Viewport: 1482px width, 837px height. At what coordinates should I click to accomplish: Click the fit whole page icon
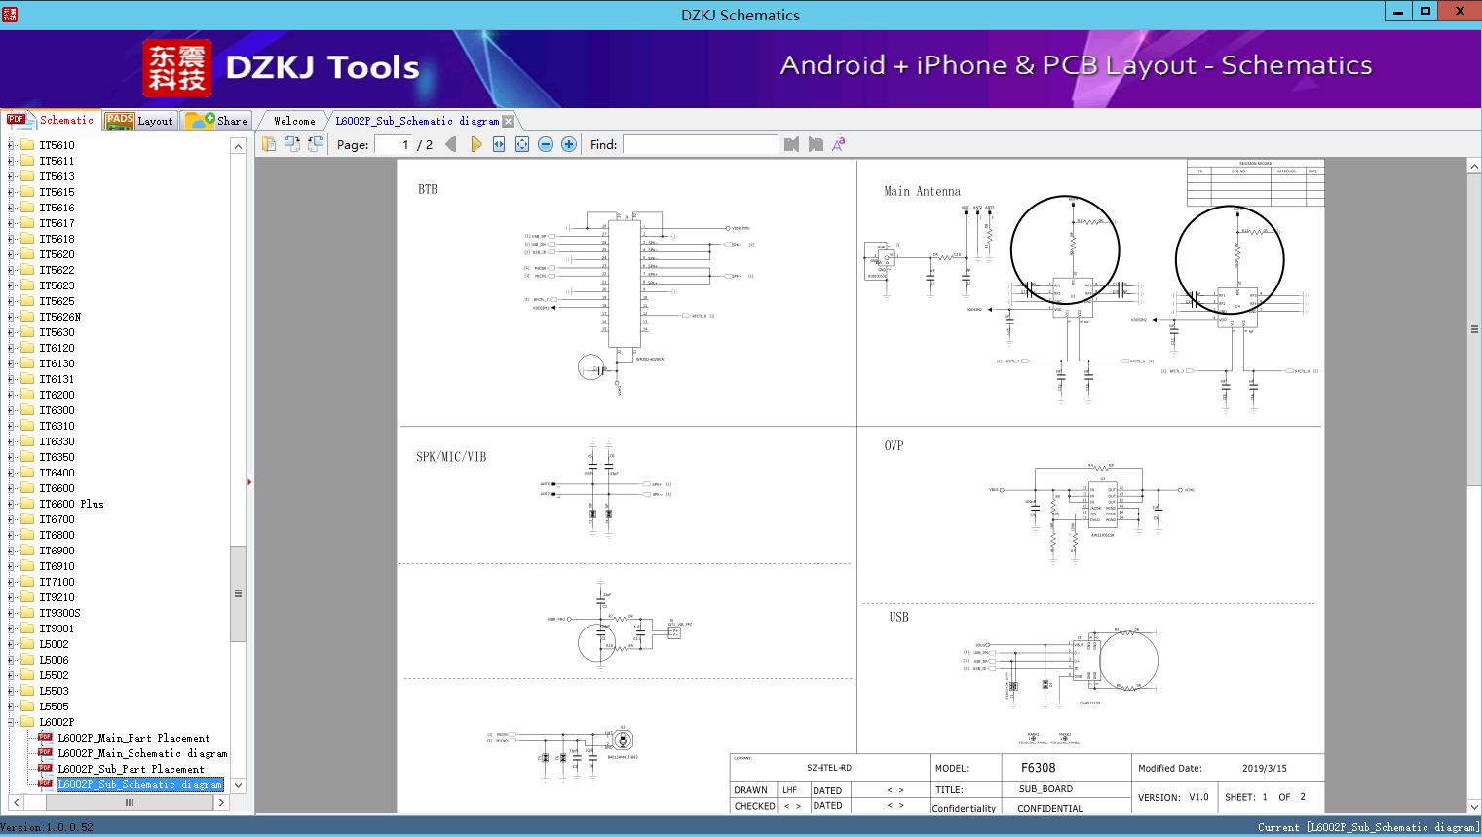pos(522,144)
